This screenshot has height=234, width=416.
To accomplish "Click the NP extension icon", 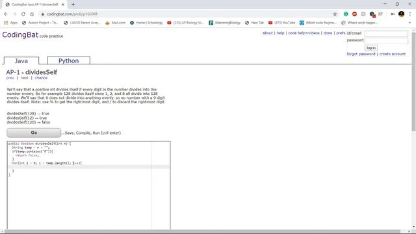I will click(380, 14).
